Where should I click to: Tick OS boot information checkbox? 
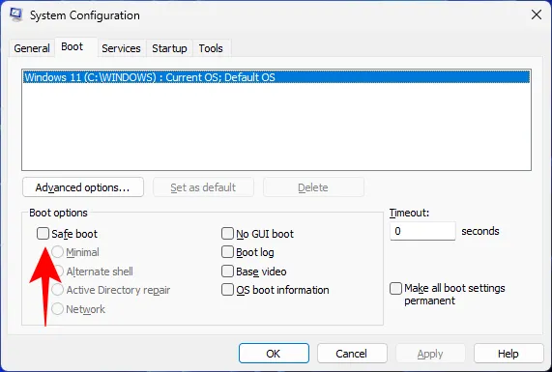pyautogui.click(x=227, y=290)
